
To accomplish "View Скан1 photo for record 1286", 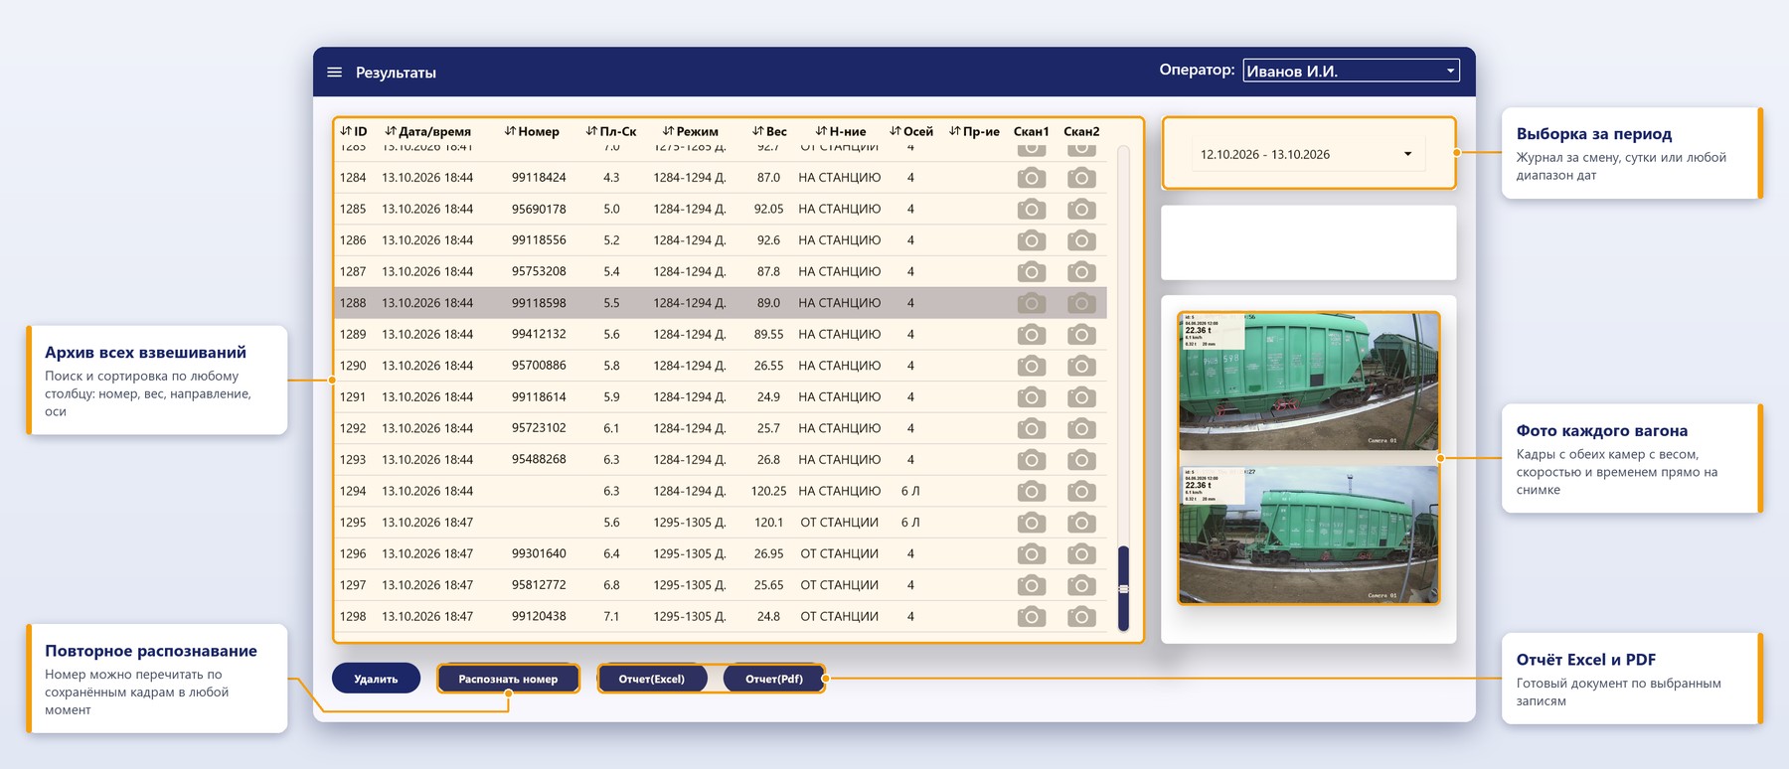I will (x=1032, y=240).
